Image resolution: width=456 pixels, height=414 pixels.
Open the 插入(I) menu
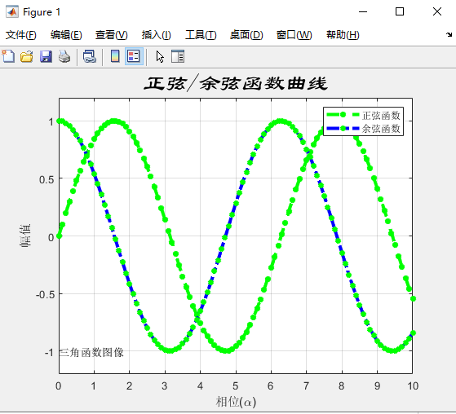click(x=156, y=35)
